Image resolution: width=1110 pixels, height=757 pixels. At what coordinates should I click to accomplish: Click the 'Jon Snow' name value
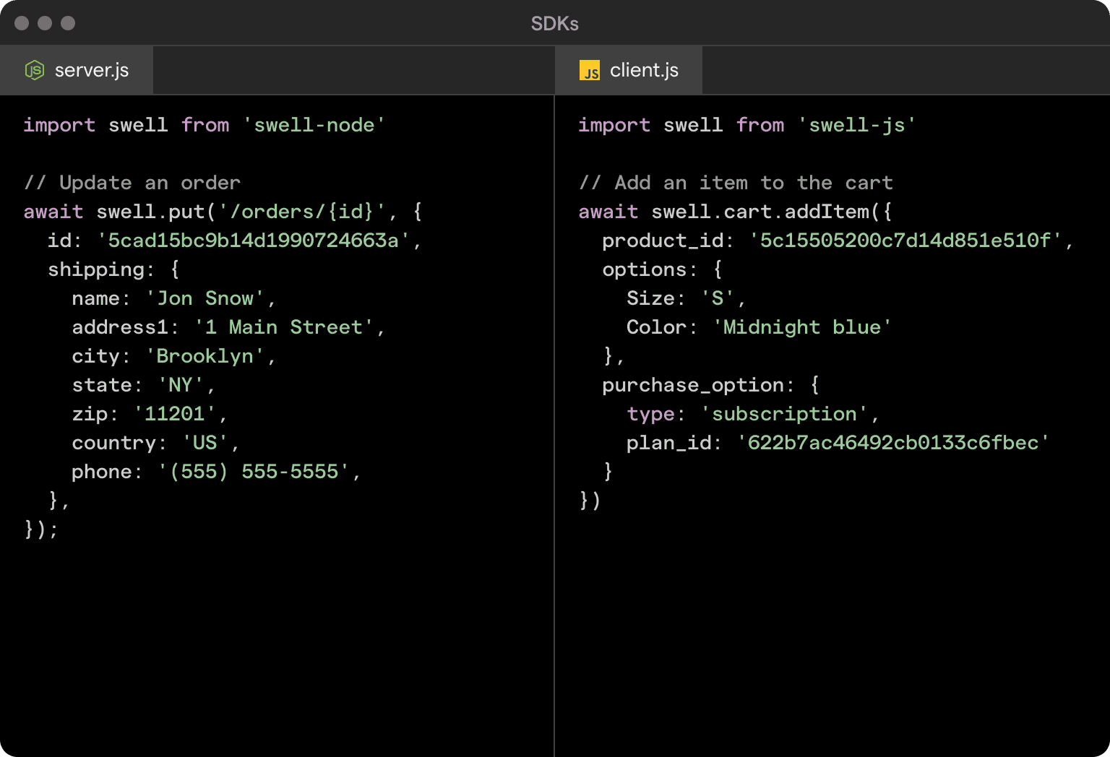point(205,298)
